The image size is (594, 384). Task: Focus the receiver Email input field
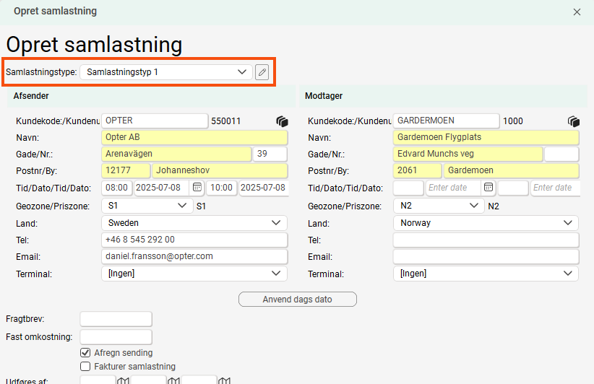tap(486, 257)
